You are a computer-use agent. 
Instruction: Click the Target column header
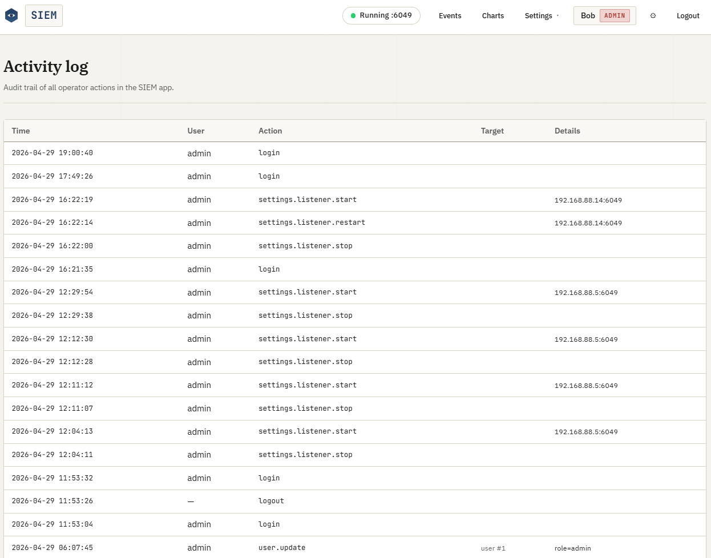click(492, 131)
